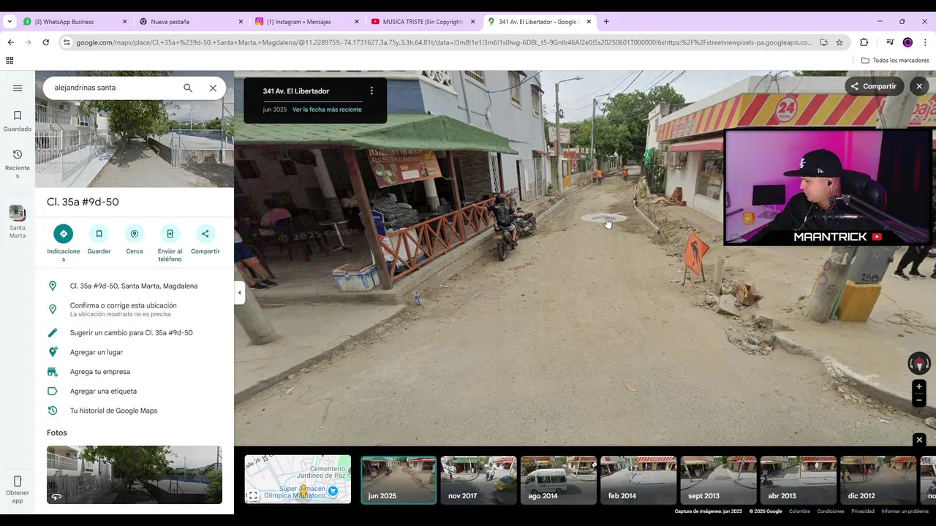Select the ago 2014 imagery thumbnail
The image size is (936, 526).
pyautogui.click(x=559, y=480)
